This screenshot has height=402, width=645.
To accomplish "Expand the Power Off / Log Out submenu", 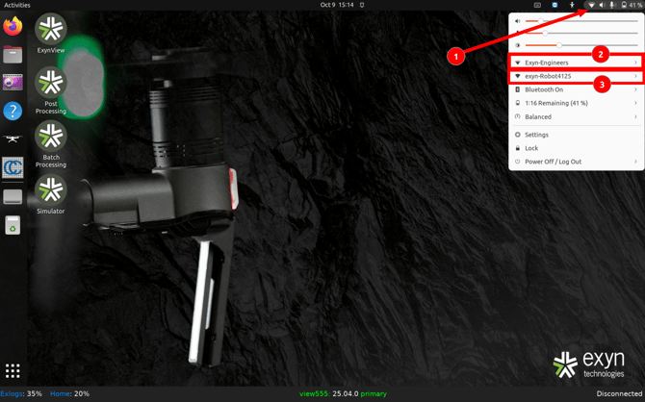I will tap(576, 162).
